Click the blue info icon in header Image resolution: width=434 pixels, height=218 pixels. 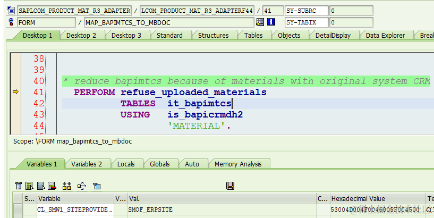click(271, 22)
